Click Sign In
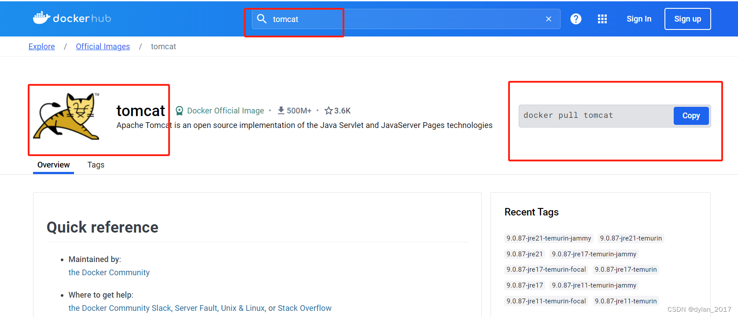Image resolution: width=738 pixels, height=317 pixels. 639,19
